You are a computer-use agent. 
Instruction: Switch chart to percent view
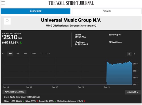click(134, 54)
